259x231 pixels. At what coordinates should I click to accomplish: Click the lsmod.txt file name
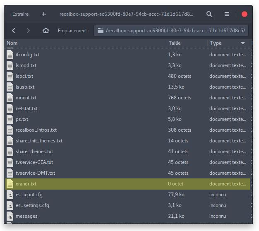click(26, 65)
